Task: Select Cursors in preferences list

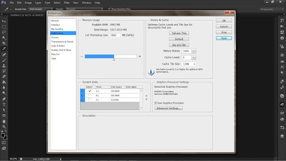Action: tap(55, 38)
